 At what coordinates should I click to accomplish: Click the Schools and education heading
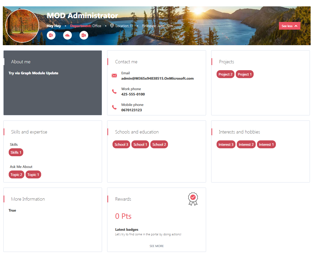coord(137,132)
